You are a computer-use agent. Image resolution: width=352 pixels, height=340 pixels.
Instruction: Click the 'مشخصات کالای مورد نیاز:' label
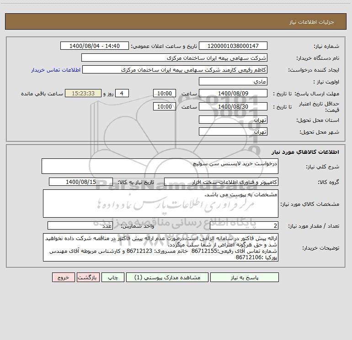(x=310, y=204)
